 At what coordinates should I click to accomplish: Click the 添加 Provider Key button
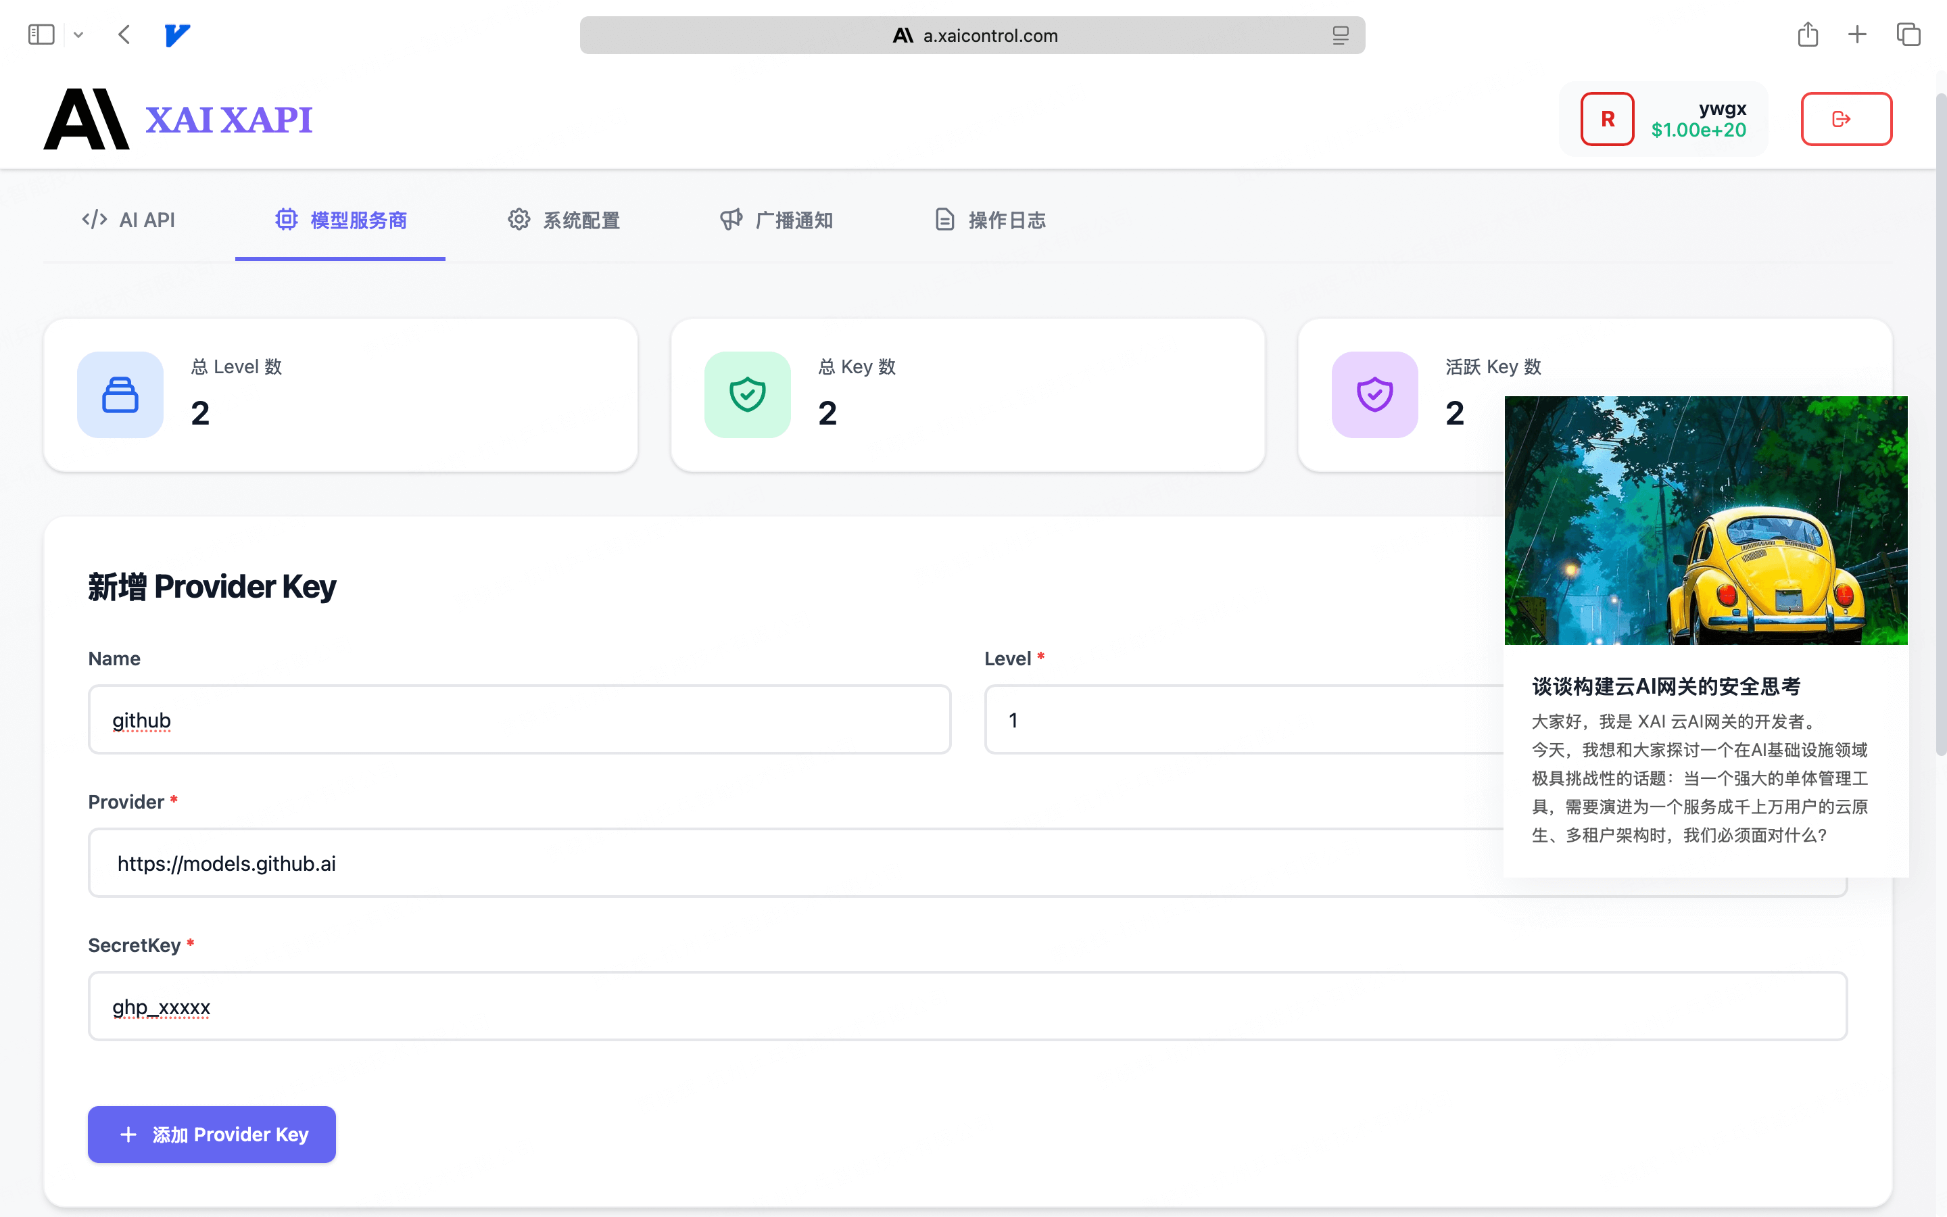pyautogui.click(x=211, y=1134)
